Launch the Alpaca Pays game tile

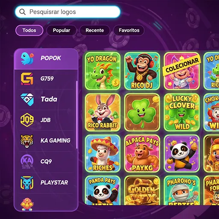142,153
